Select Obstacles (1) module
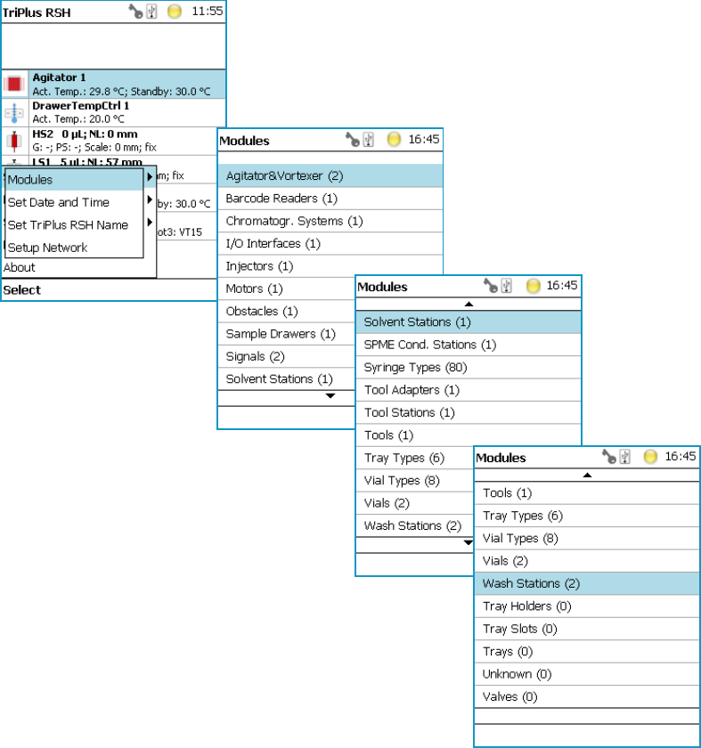Screen dimensions: 701x748 (x=286, y=312)
